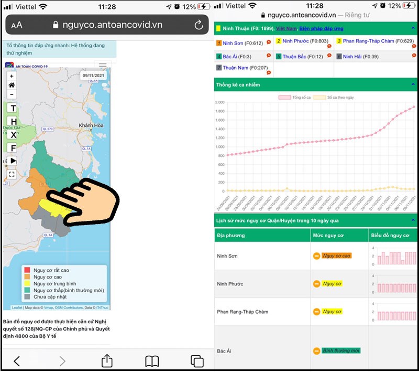Click the Nguy cơ trung bình yellow swatch

click(27, 283)
